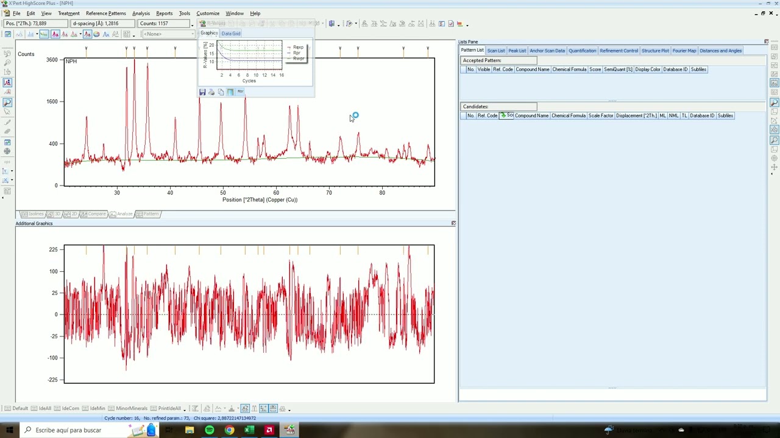Click the d-spacing readout field
Viewport: 780px width, 438px height.
tap(102, 23)
